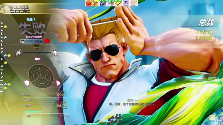Click the button-layout dots indicator at bottom
This screenshot has height=125, width=223.
(114, 119)
